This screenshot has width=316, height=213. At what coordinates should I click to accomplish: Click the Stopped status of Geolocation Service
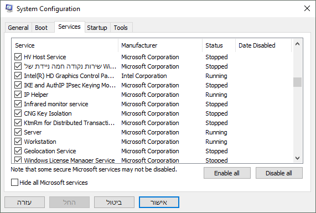[x=216, y=151]
